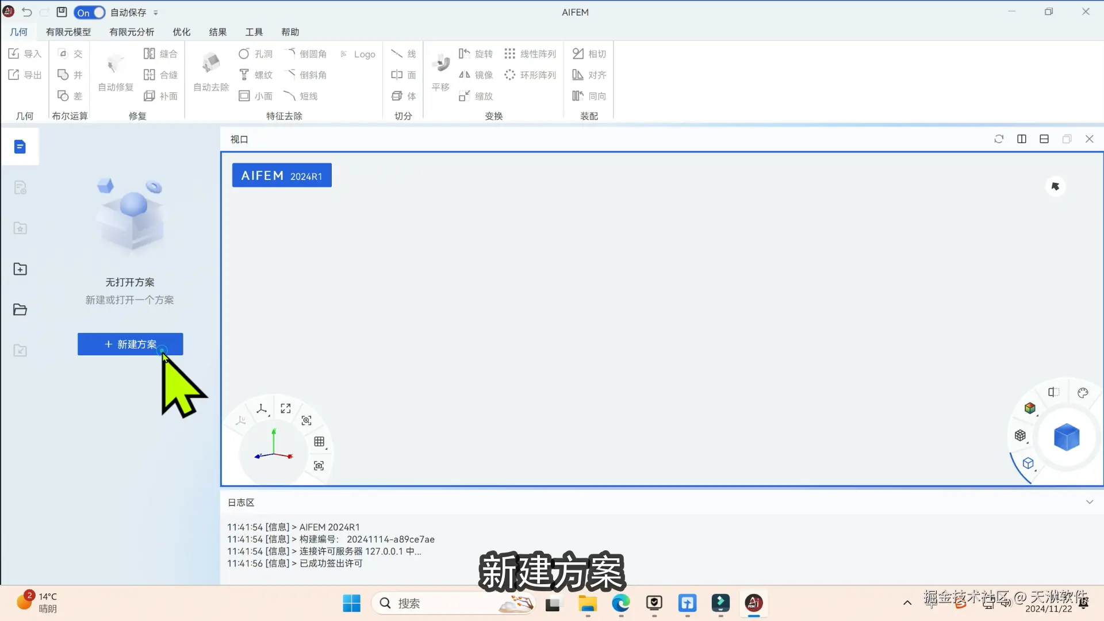This screenshot has width=1104, height=621.
Task: Click the new project plus-folder sidebar icon
Action: [x=20, y=269]
